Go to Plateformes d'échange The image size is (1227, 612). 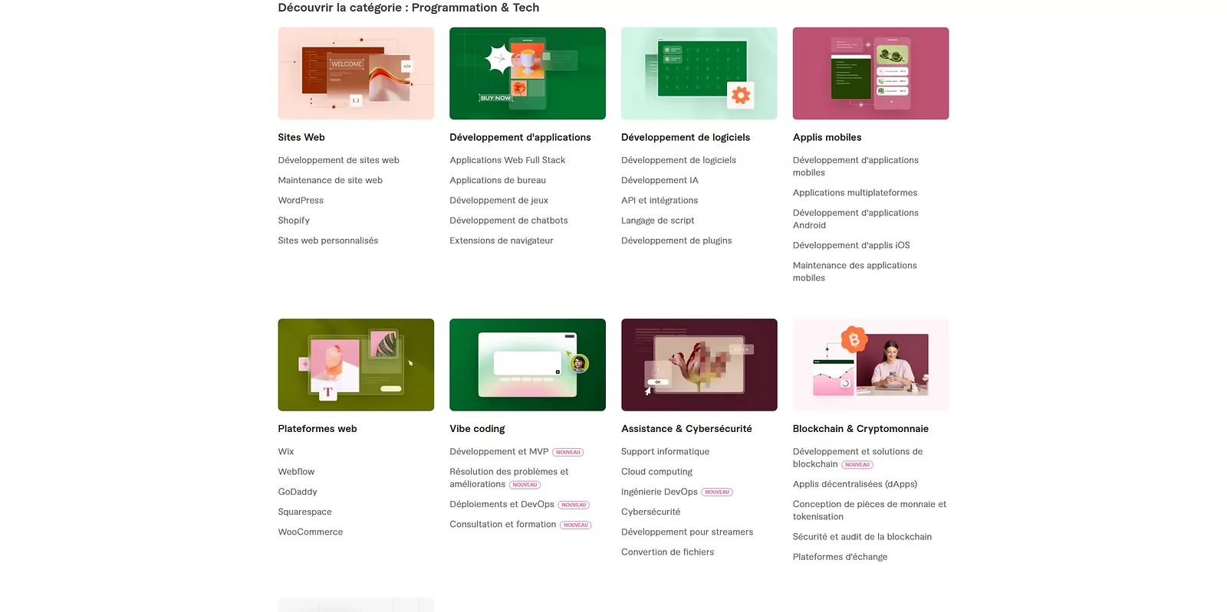coord(840,557)
